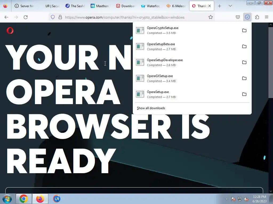Click the page vertical scrollbar thumb
The height and width of the screenshot is (204, 273).
(x=271, y=62)
